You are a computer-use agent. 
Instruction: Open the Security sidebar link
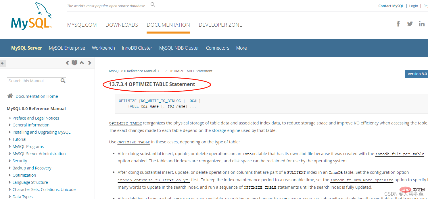tap(20, 161)
